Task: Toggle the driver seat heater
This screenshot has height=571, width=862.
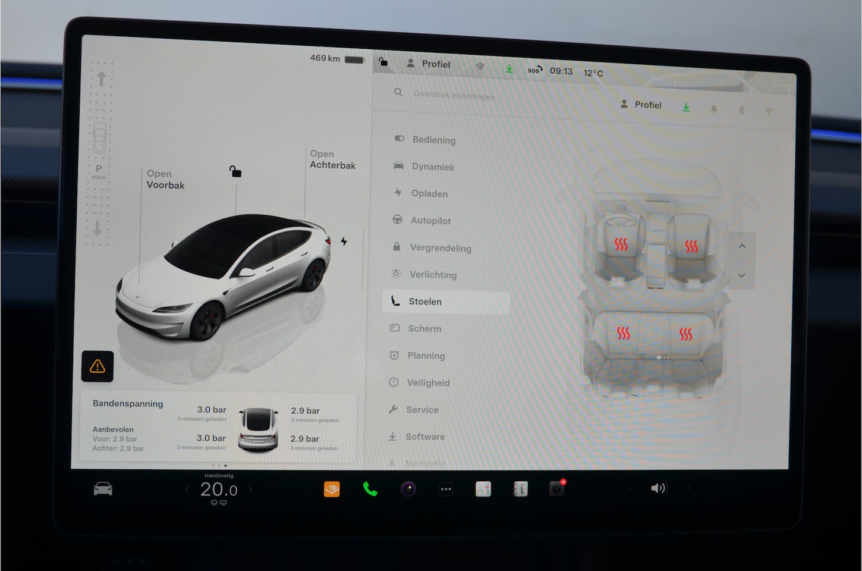Action: click(x=621, y=244)
